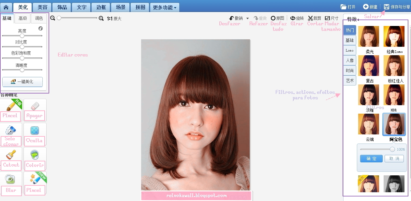411x201 pixels.
Task: Click 旋转 rotate tool
Action: pos(297,19)
